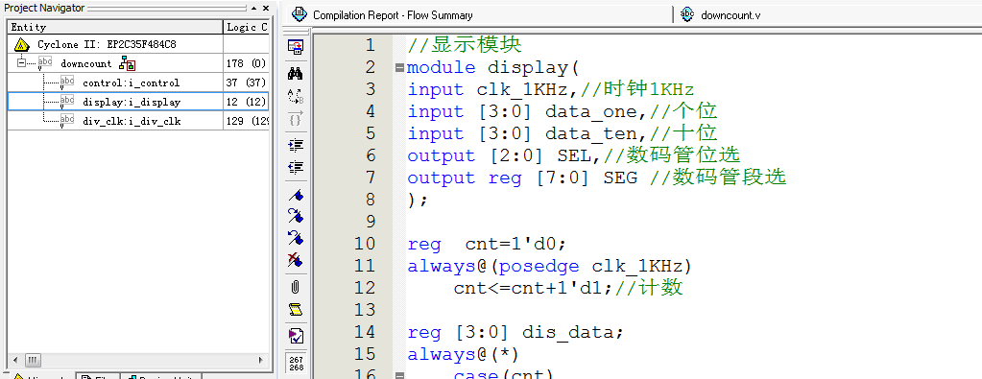The height and width of the screenshot is (379, 982).
Task: Click the Entity column header
Action: [115, 27]
